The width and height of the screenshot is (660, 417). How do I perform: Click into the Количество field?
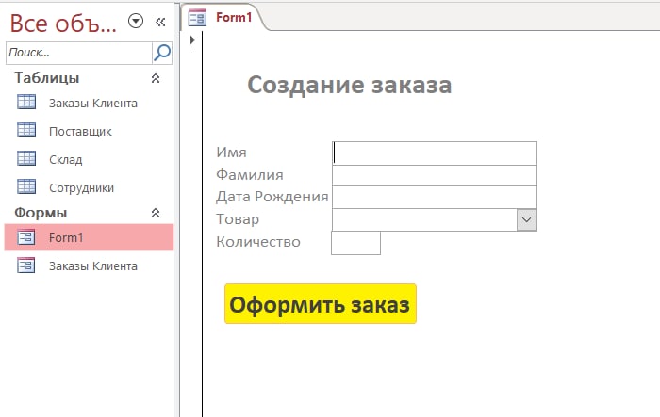click(355, 243)
